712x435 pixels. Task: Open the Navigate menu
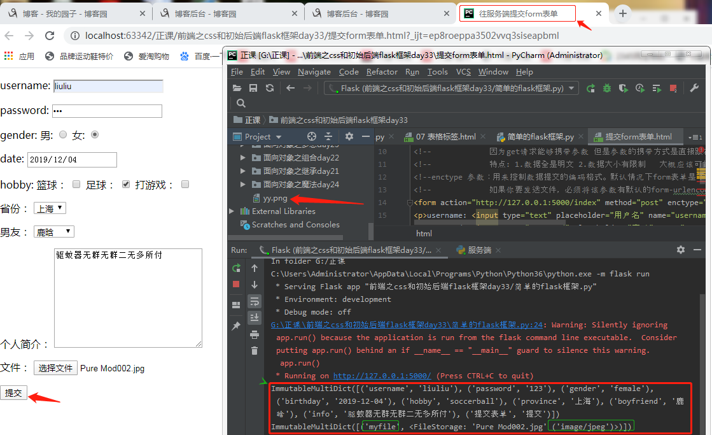(x=314, y=72)
